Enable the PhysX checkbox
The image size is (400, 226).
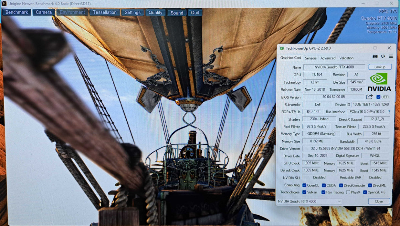click(348, 192)
